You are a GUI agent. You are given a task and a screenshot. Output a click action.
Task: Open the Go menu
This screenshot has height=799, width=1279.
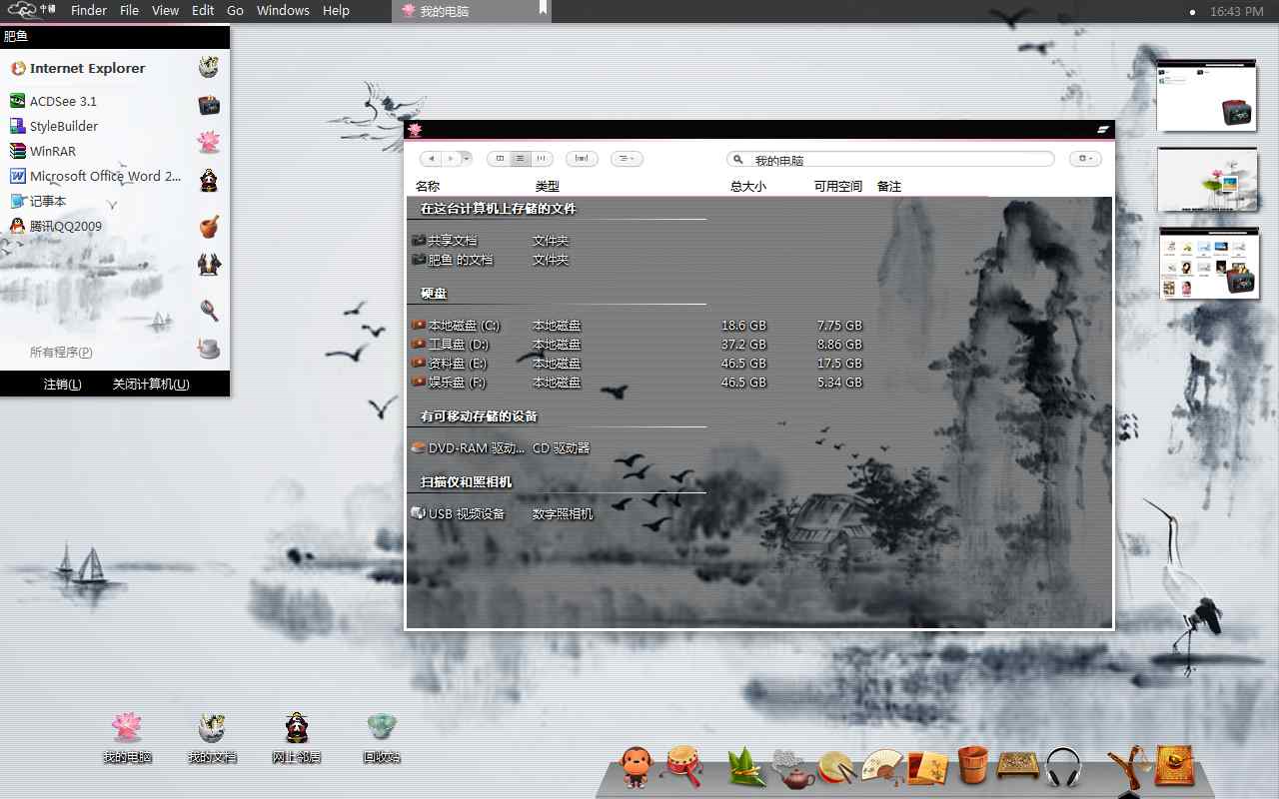click(x=235, y=10)
